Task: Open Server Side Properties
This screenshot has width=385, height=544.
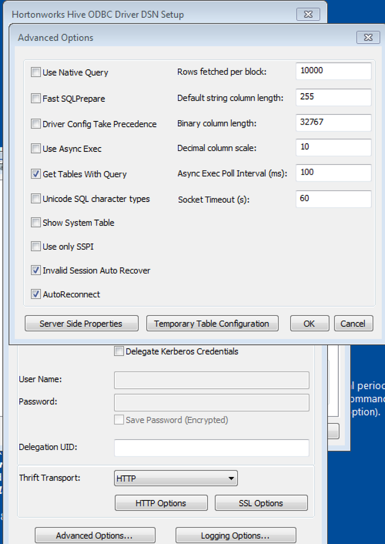Action: [82, 323]
